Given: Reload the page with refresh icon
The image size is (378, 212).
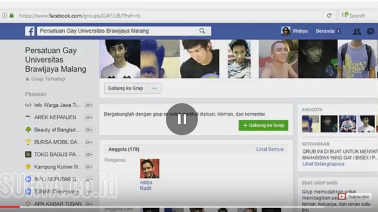Looking at the screenshot, I should (x=329, y=16).
